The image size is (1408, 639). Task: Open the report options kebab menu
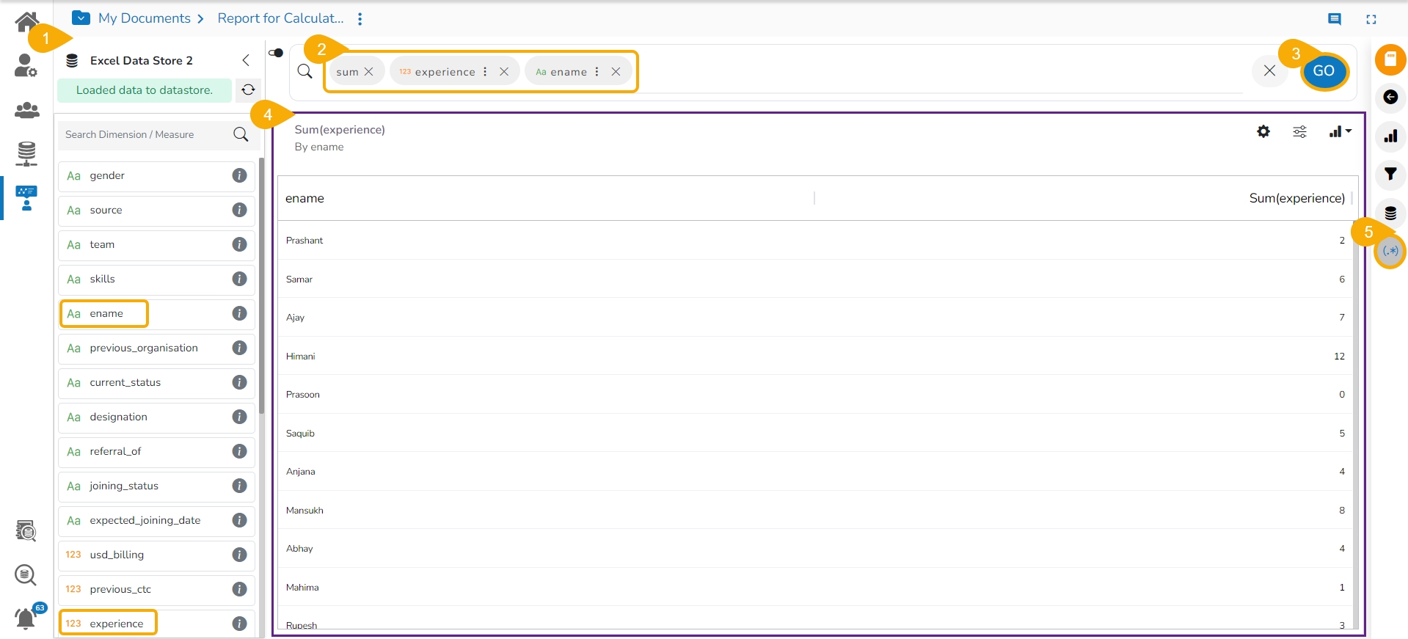[x=360, y=19]
